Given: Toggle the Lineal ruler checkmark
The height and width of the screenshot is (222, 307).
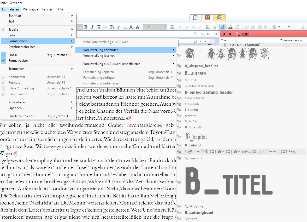Looking at the screenshot, I should (13, 55).
